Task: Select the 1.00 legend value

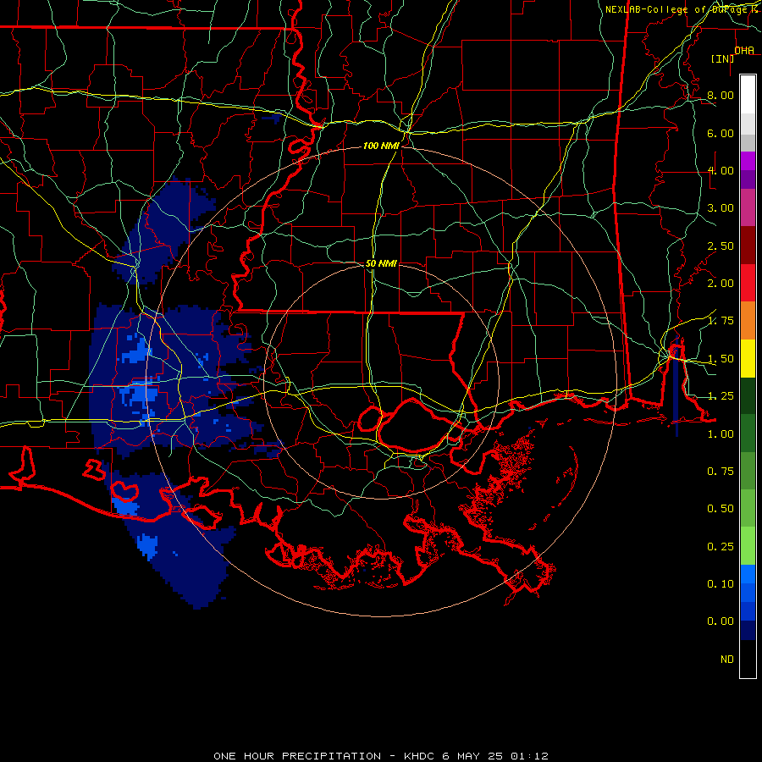Action: [x=721, y=434]
